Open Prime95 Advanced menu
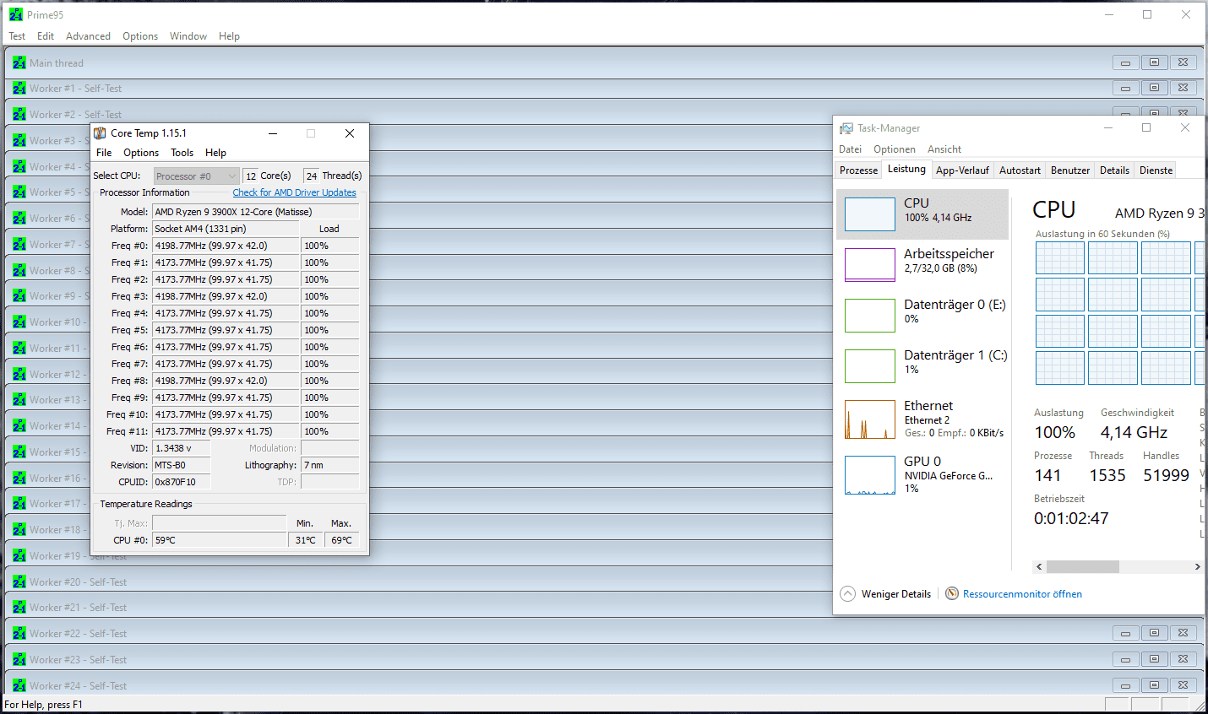1208x714 pixels. pyautogui.click(x=88, y=36)
